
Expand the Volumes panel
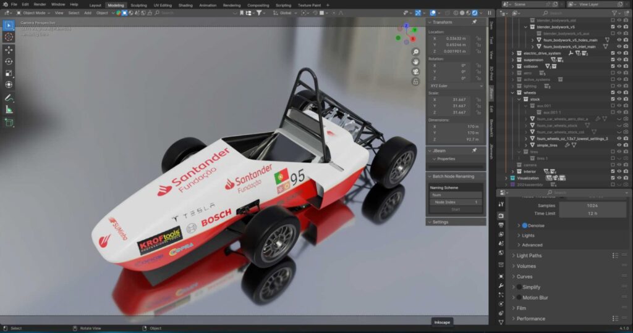[x=514, y=266]
